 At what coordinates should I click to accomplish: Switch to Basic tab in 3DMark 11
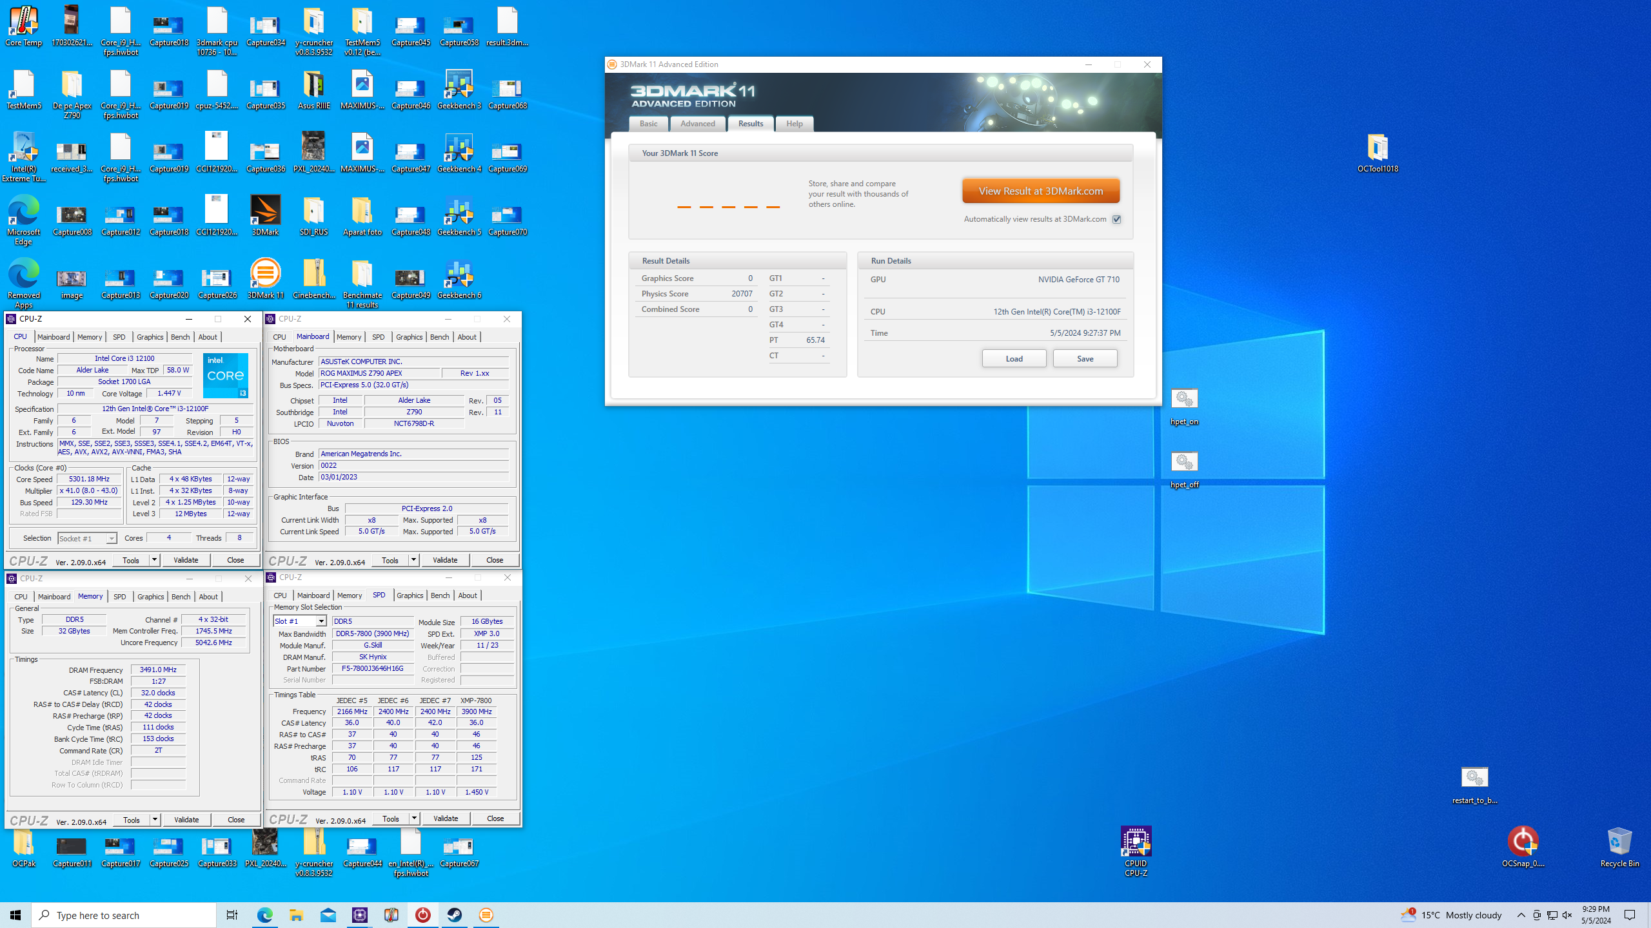648,124
